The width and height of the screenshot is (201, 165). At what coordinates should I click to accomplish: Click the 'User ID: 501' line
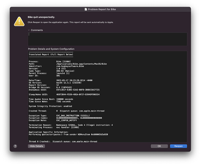pos(44,76)
